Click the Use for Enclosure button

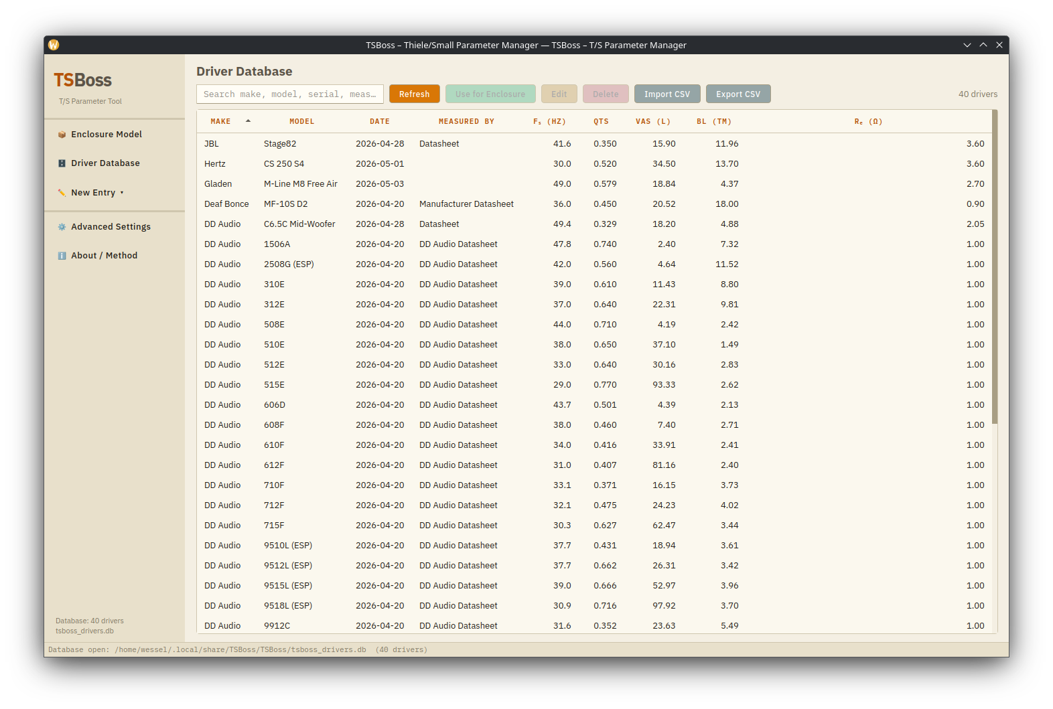coord(490,94)
